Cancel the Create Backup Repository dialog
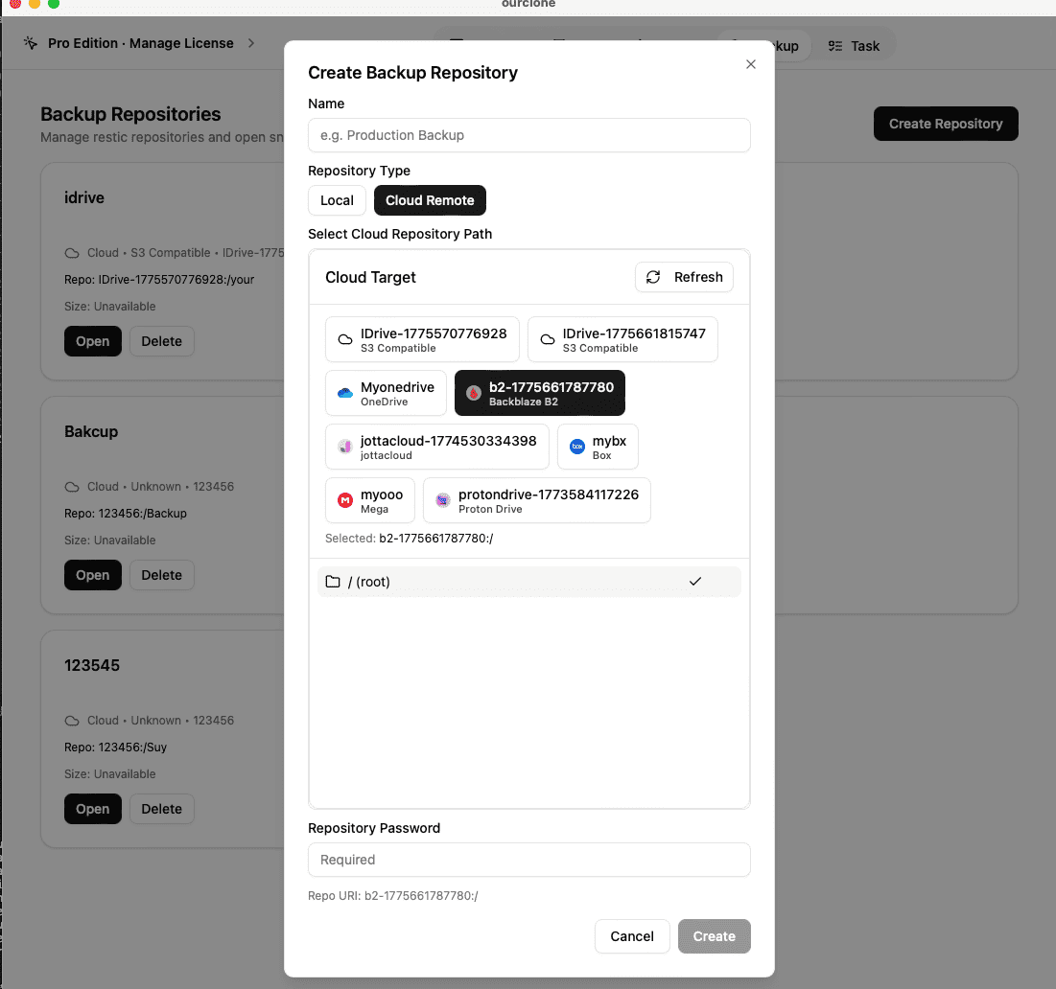 point(631,936)
